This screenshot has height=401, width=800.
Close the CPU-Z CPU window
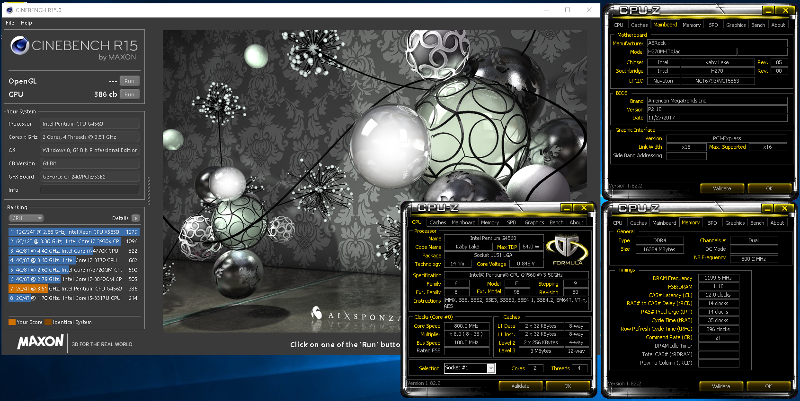click(584, 208)
